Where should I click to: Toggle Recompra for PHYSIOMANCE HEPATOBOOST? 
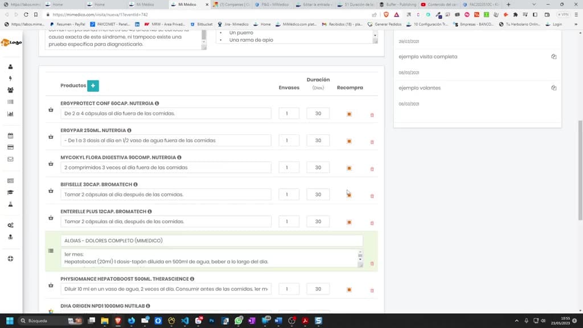point(349,289)
